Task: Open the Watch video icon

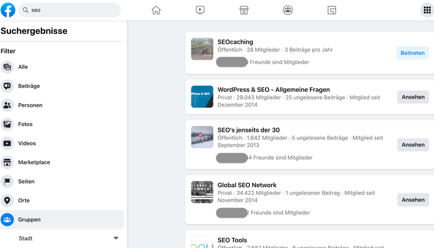Action: click(200, 10)
